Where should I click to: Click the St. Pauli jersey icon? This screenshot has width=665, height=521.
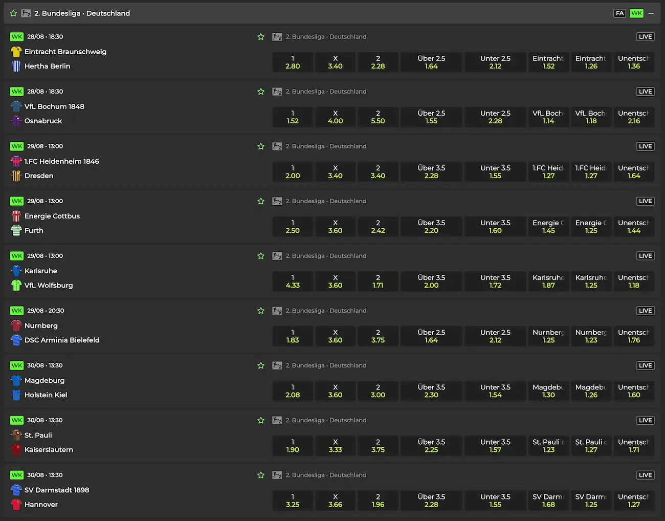click(16, 435)
